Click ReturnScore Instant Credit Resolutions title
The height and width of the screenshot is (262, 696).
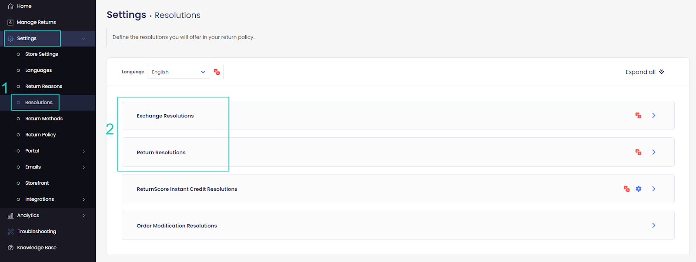tap(187, 189)
